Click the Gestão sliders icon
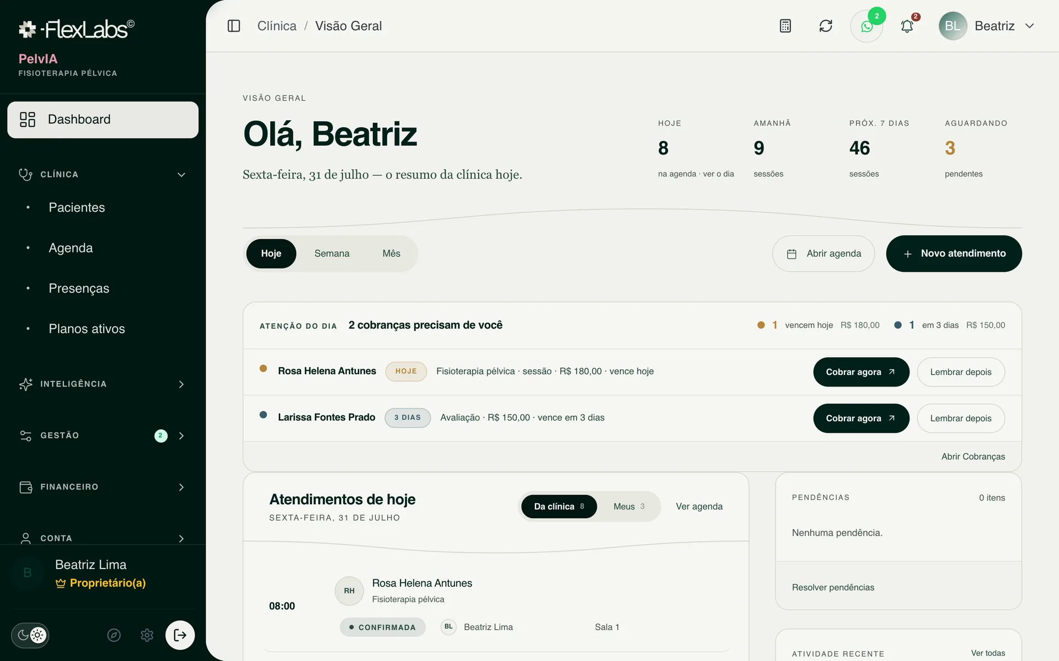Image resolution: width=1059 pixels, height=661 pixels. pos(25,436)
